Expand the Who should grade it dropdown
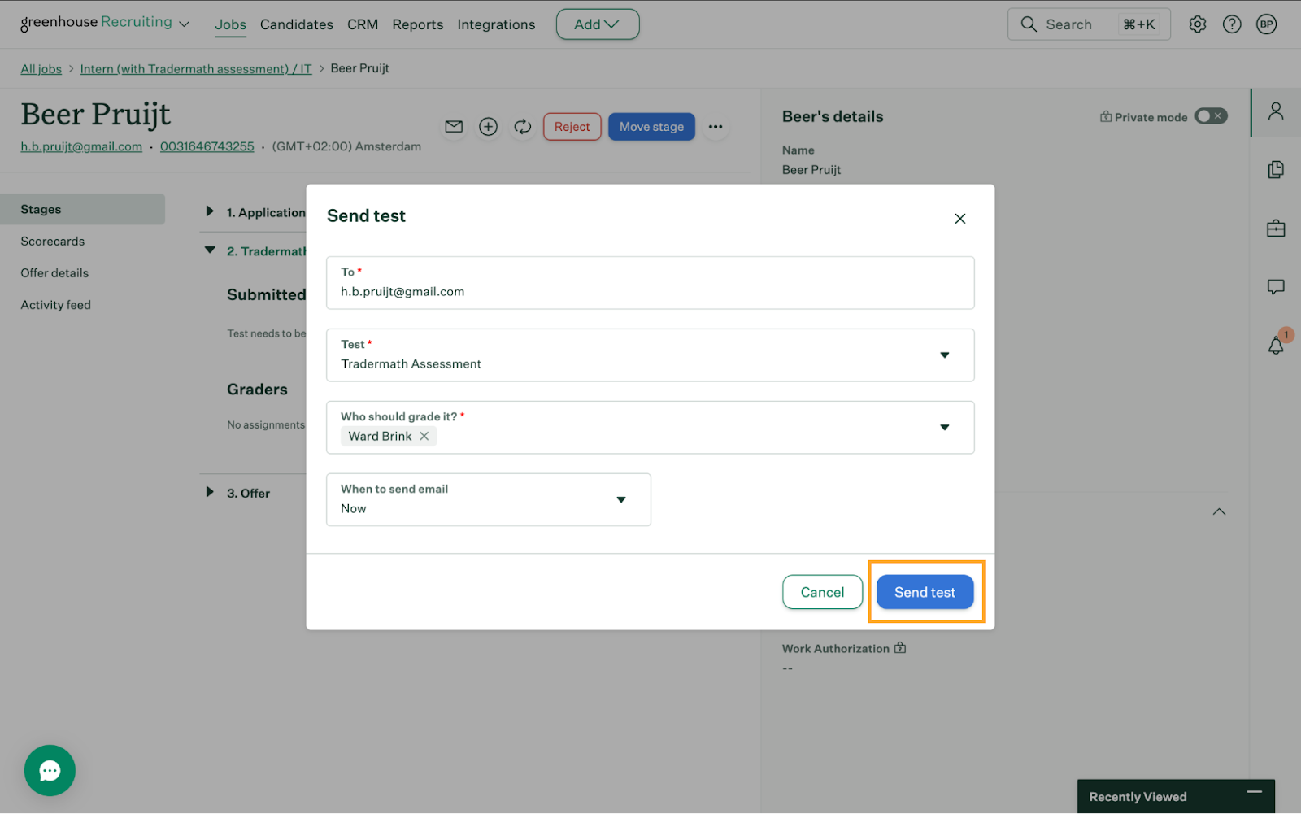Viewport: 1301px width, 814px height. (x=944, y=428)
